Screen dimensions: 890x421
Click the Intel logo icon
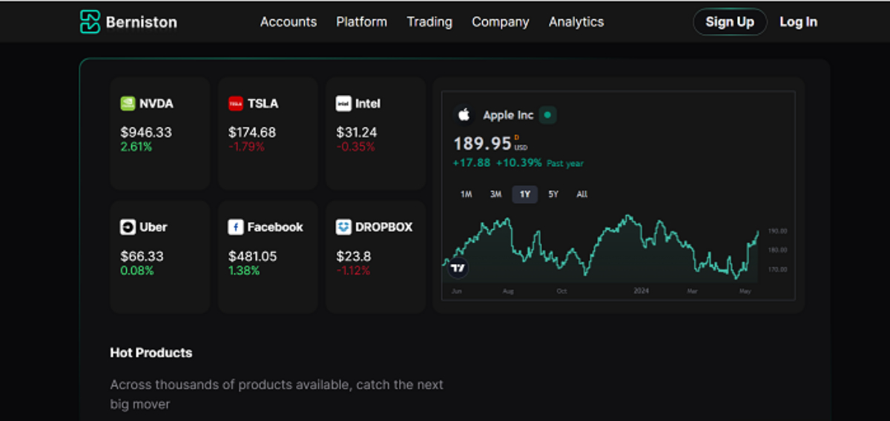coord(343,104)
